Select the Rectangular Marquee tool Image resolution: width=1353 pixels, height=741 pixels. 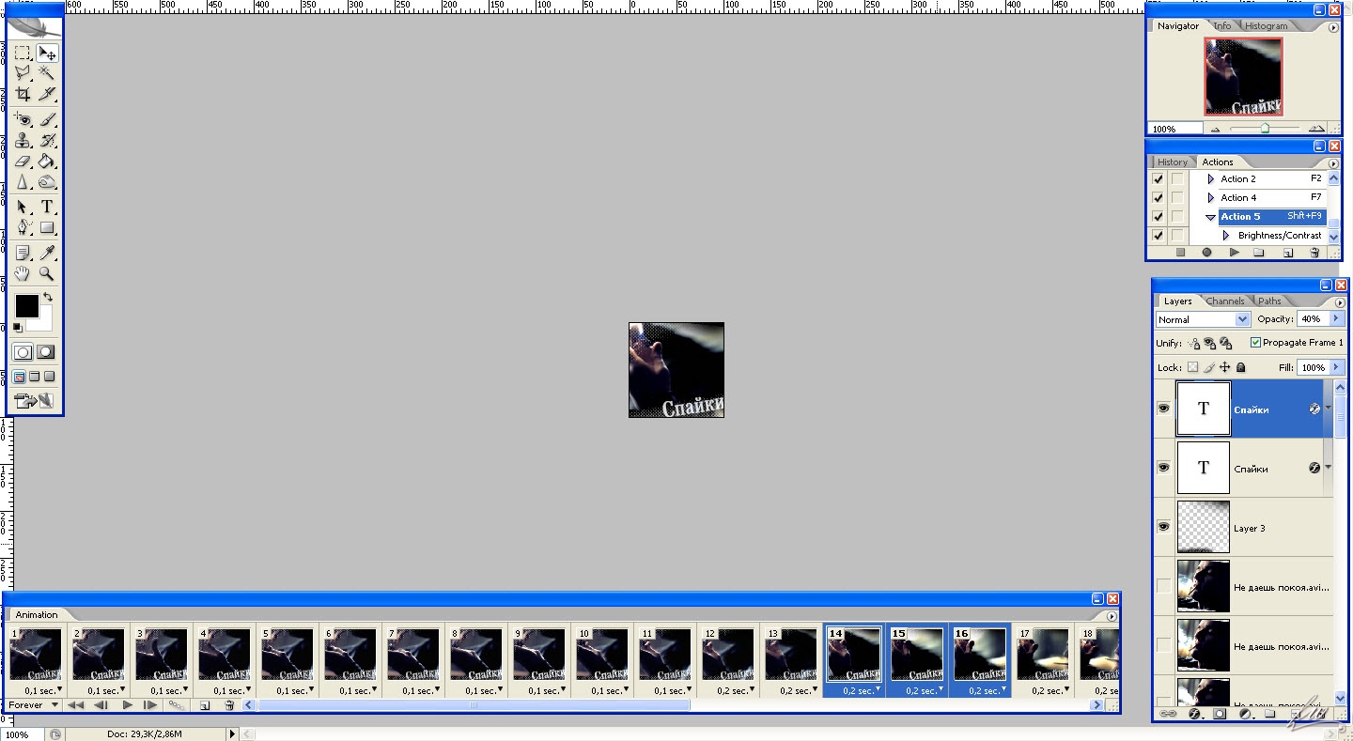[23, 54]
